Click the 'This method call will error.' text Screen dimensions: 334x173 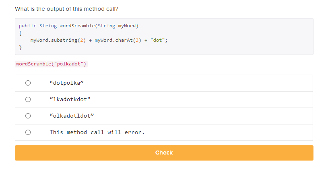point(97,132)
